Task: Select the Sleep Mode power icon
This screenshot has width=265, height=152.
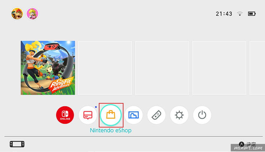Action: click(202, 115)
